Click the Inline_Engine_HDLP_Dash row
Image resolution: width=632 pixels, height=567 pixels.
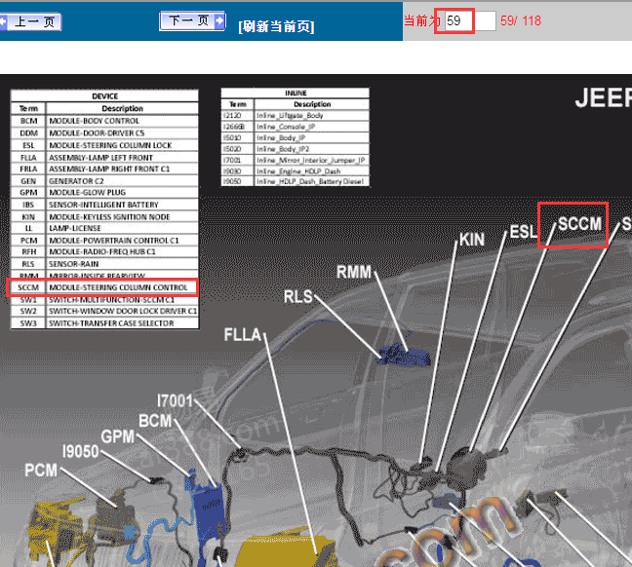point(296,171)
